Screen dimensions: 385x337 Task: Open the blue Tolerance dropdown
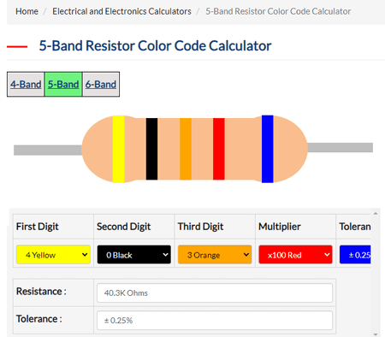point(355,254)
